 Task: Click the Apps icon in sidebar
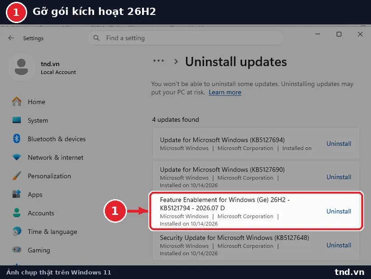(17, 194)
